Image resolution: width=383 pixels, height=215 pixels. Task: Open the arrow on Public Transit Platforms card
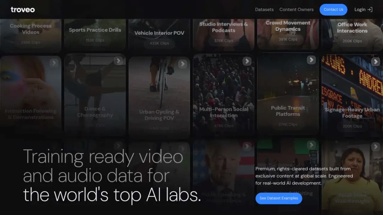coord(311,60)
